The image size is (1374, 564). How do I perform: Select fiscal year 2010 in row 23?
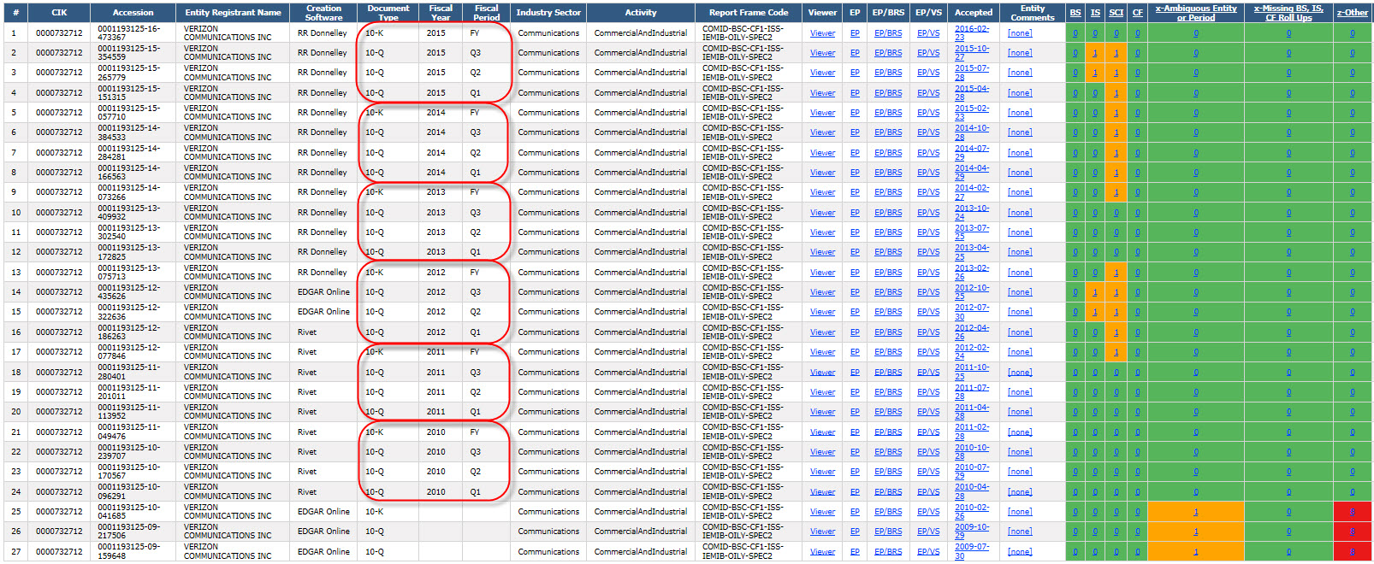436,472
